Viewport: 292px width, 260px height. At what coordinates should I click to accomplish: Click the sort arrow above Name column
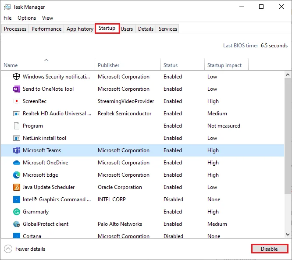click(x=46, y=60)
